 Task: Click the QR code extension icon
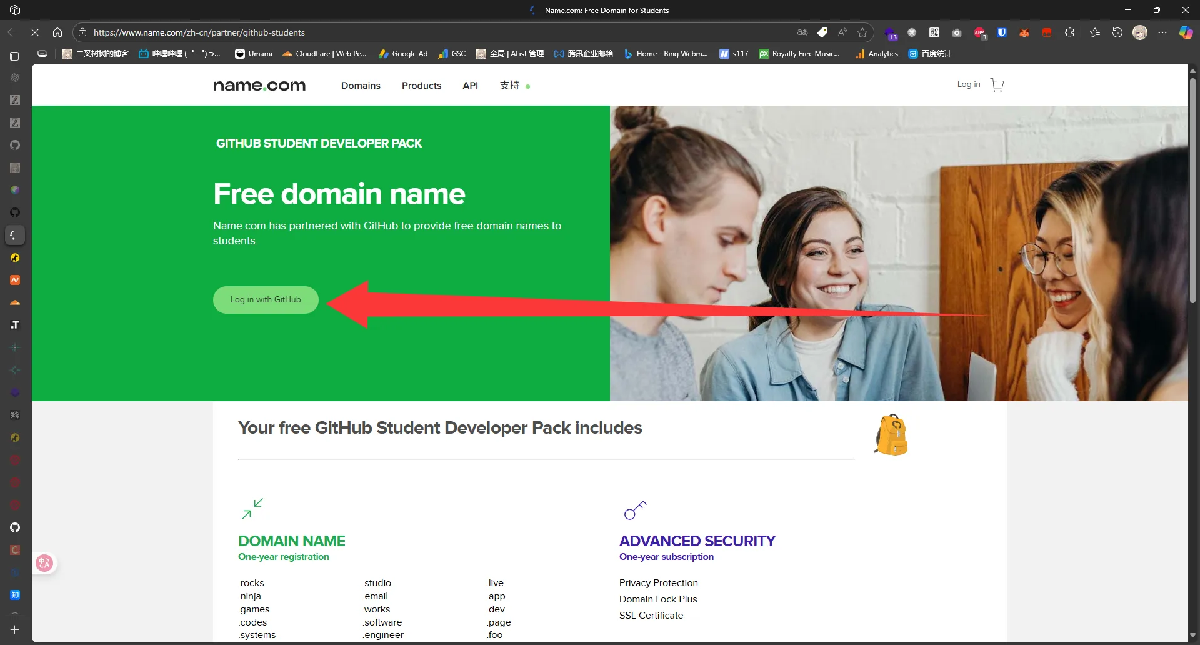[x=934, y=32]
